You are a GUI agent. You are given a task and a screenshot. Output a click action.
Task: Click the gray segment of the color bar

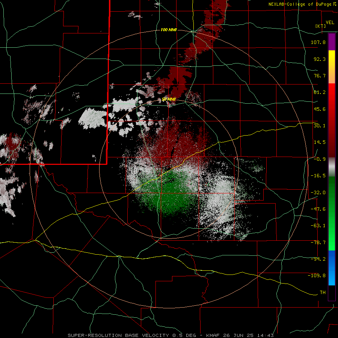click(x=332, y=167)
